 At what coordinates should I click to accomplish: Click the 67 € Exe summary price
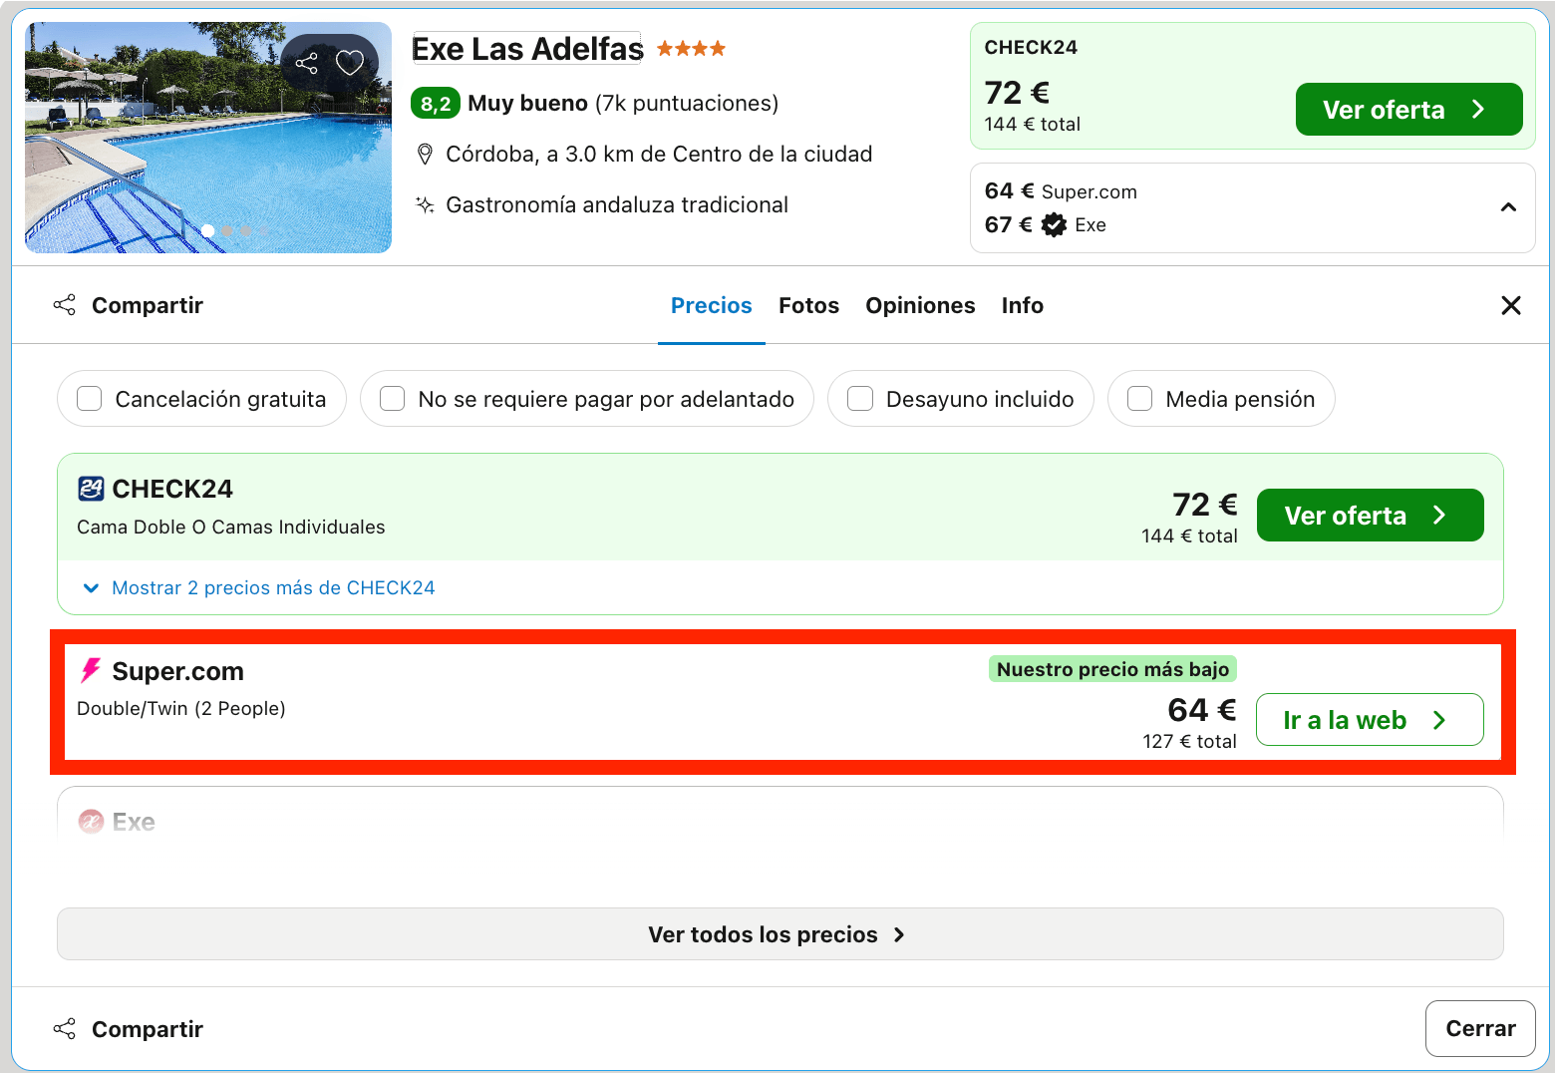(x=1046, y=225)
